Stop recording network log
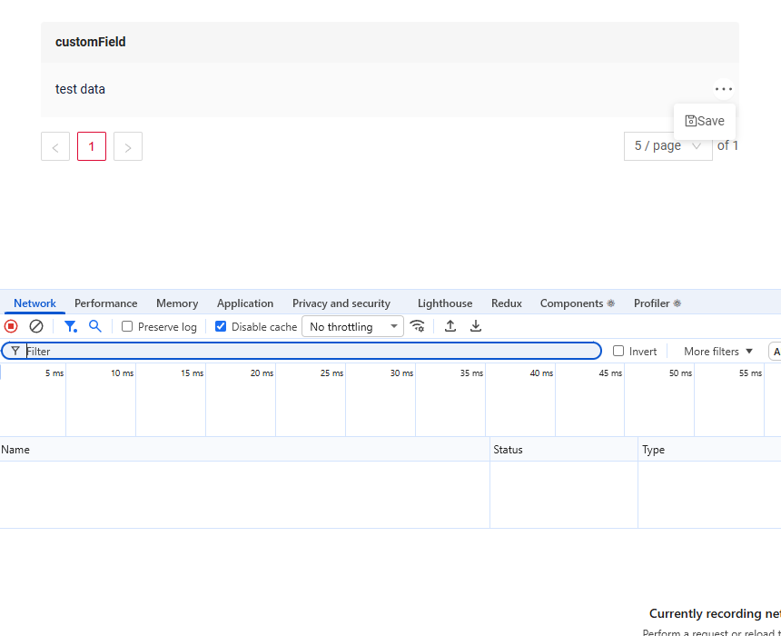781x636 pixels. (x=11, y=326)
